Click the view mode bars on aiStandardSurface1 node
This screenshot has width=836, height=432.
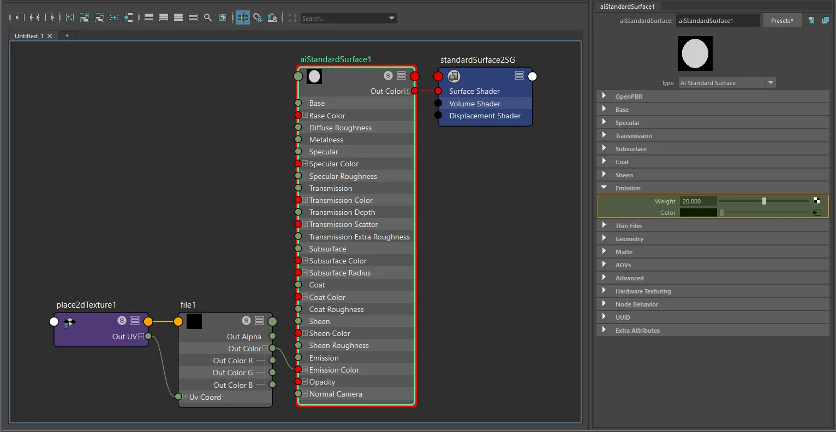point(402,76)
